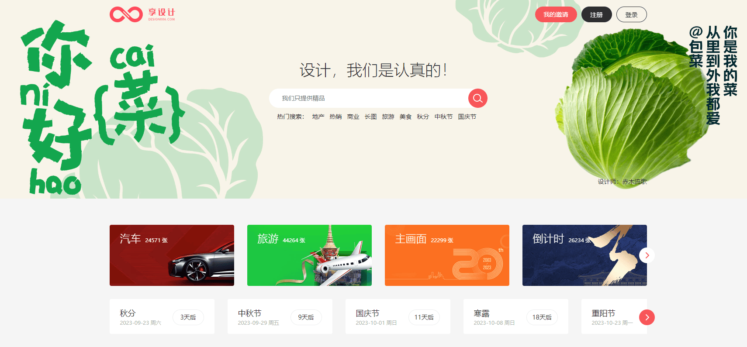Click the 登录 login button
Image resolution: width=747 pixels, height=347 pixels.
(x=631, y=15)
